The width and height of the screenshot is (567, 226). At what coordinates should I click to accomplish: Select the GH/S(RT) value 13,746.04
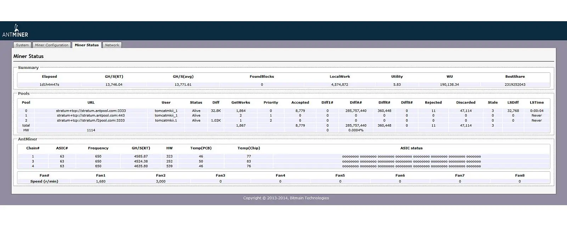click(114, 85)
